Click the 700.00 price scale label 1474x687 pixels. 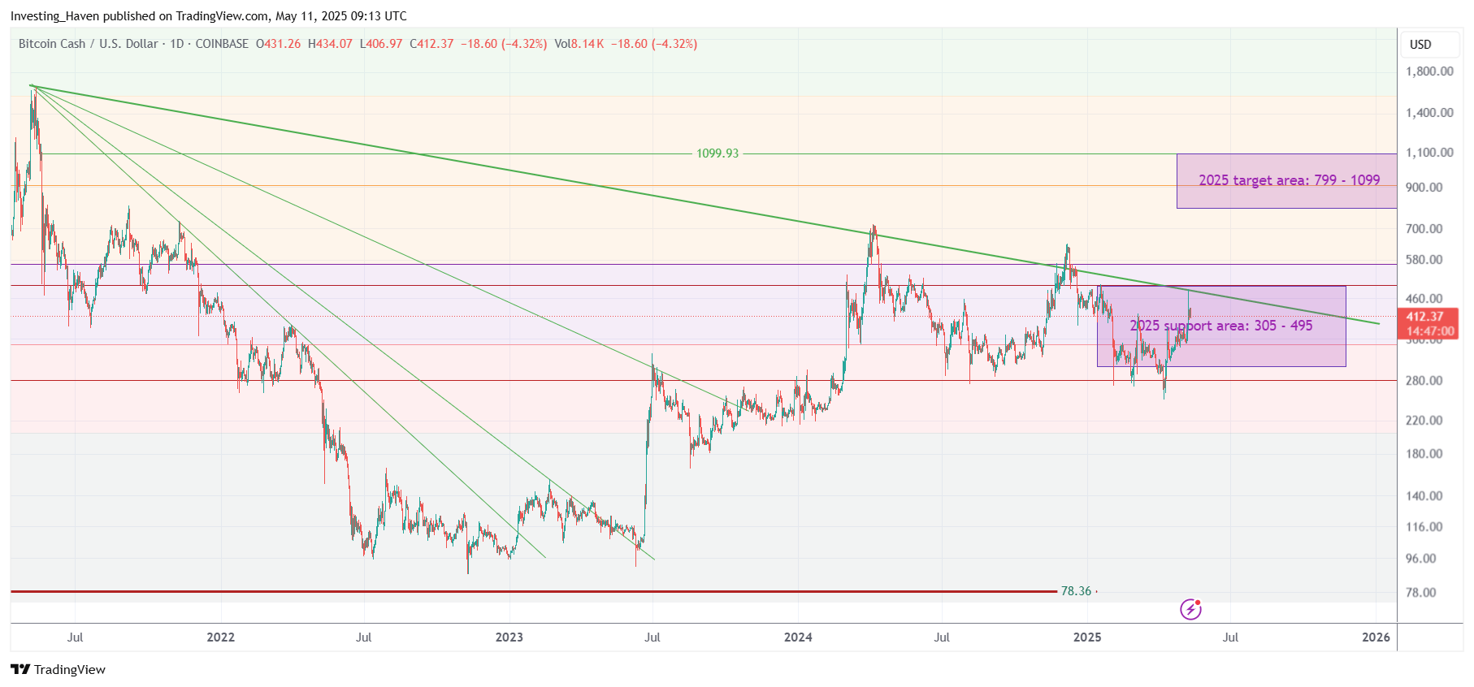click(1424, 229)
